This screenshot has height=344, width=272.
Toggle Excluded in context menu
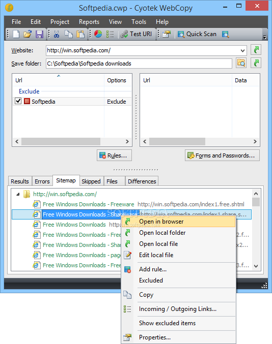click(179, 280)
